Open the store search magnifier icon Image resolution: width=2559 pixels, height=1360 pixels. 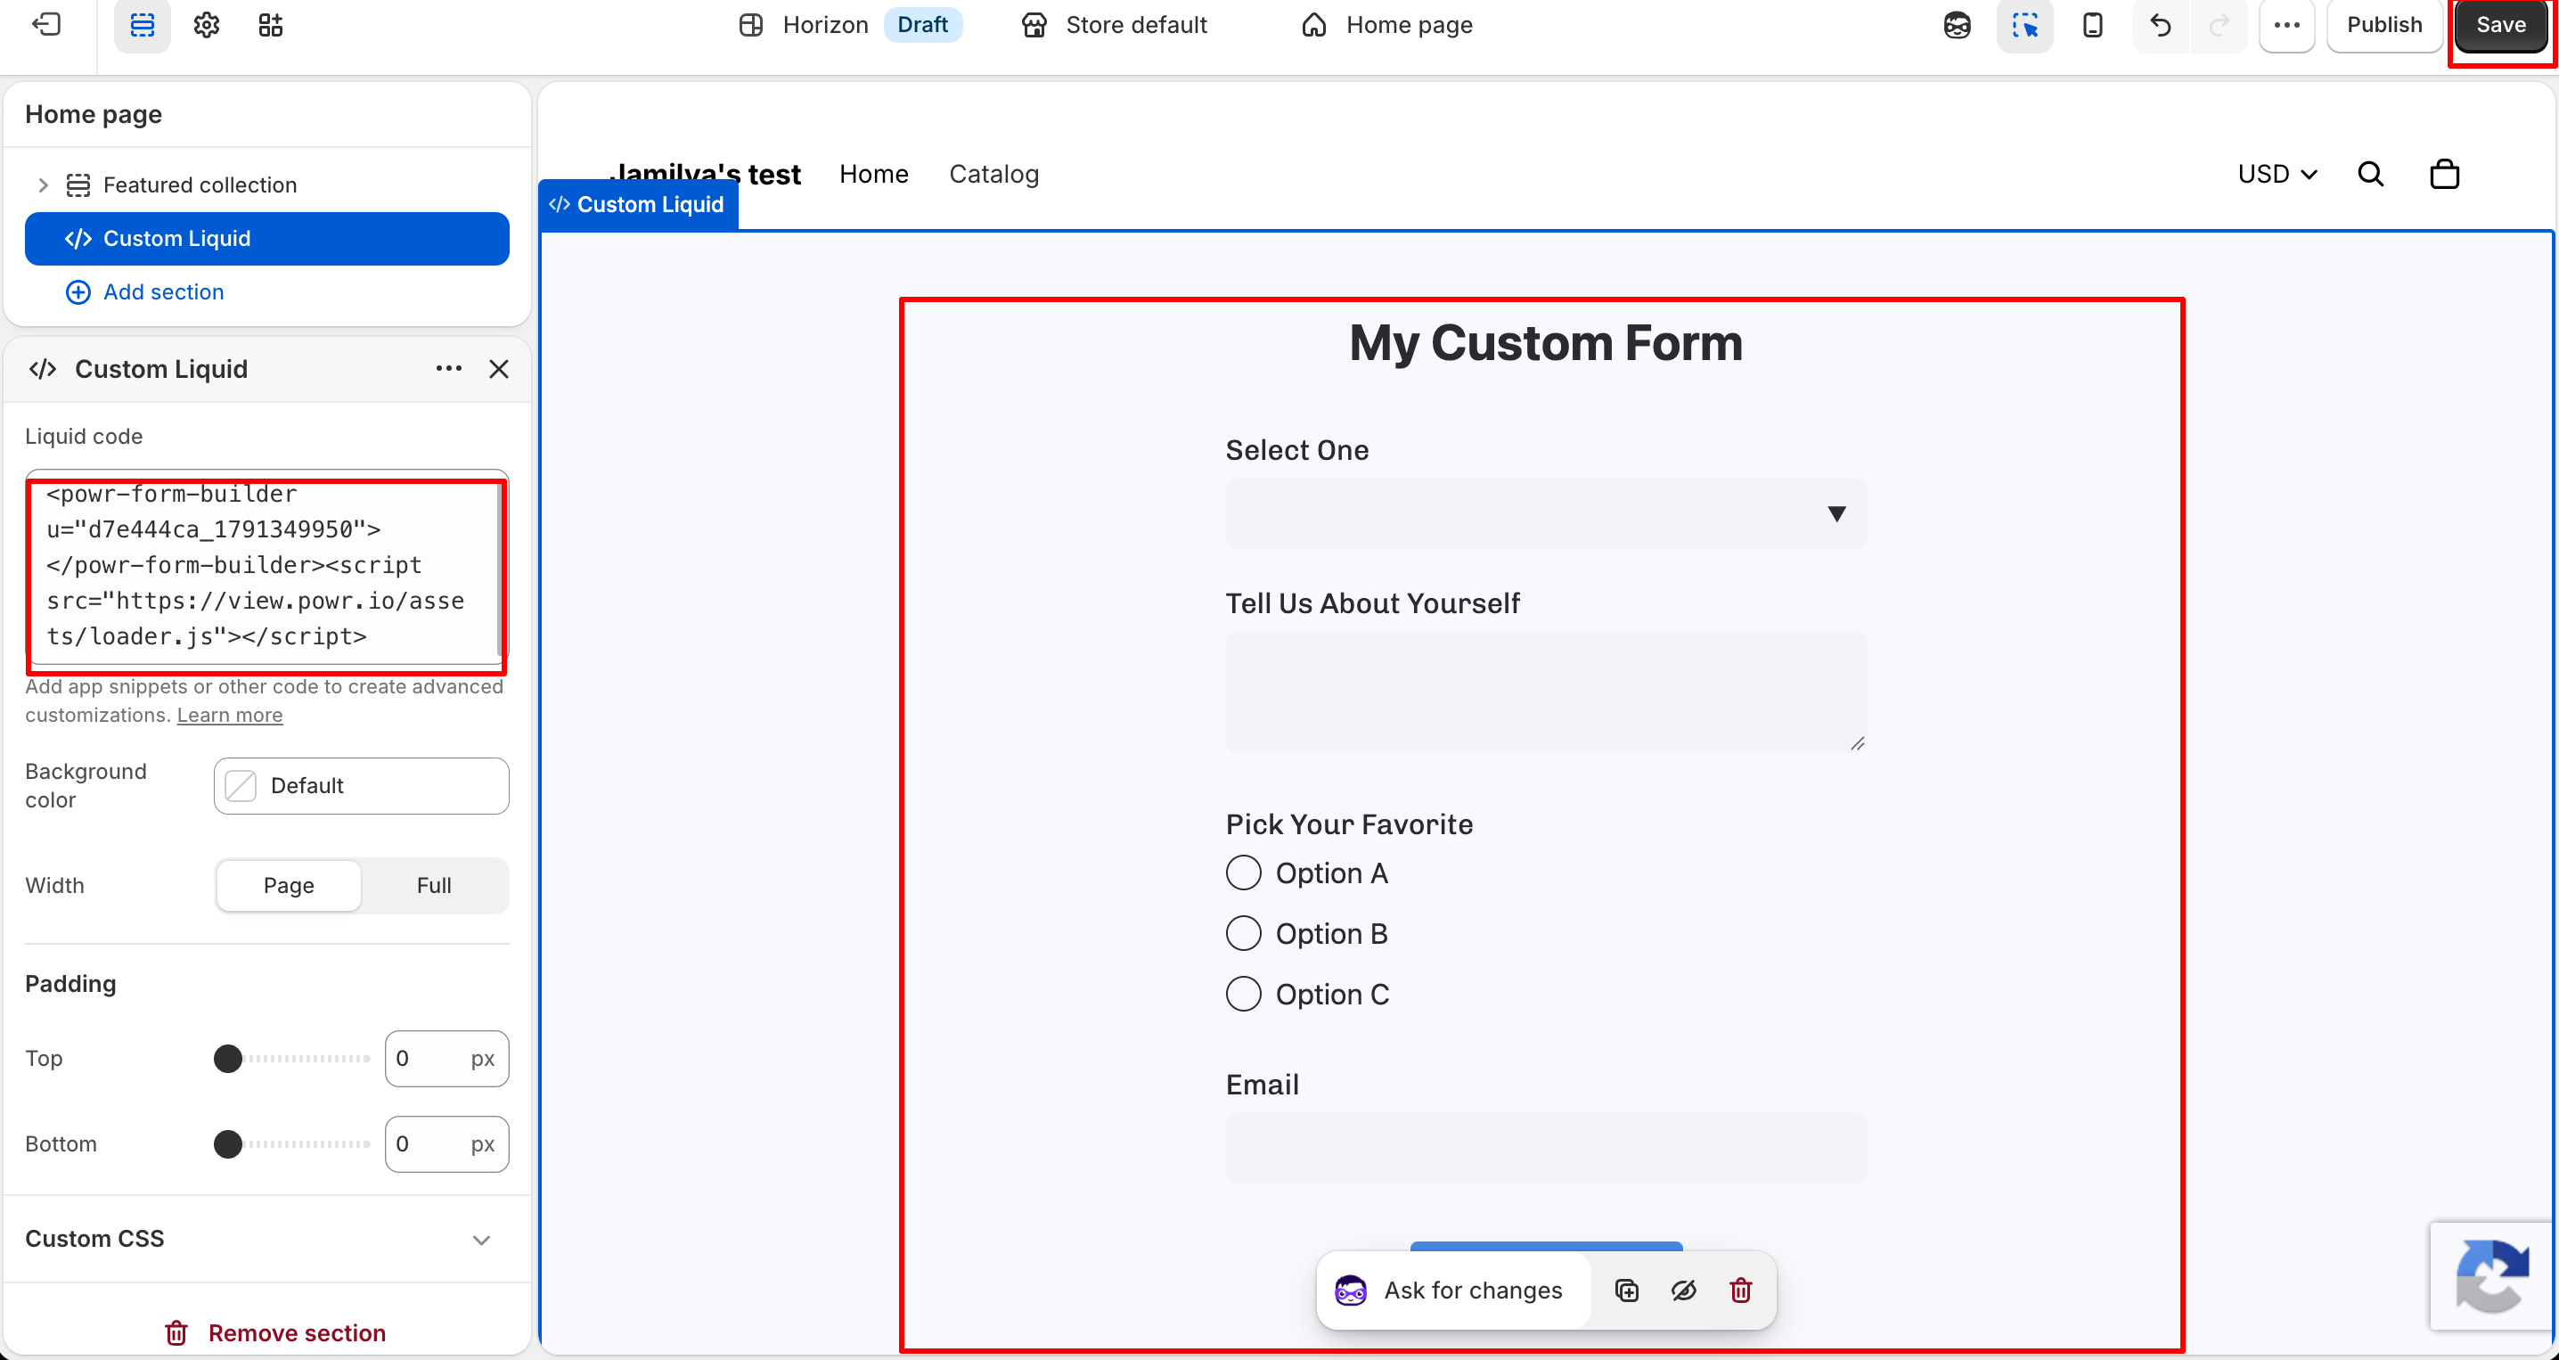click(x=2371, y=174)
